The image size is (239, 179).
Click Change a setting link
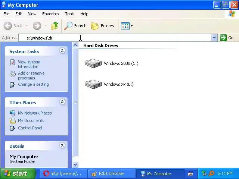pos(33,84)
